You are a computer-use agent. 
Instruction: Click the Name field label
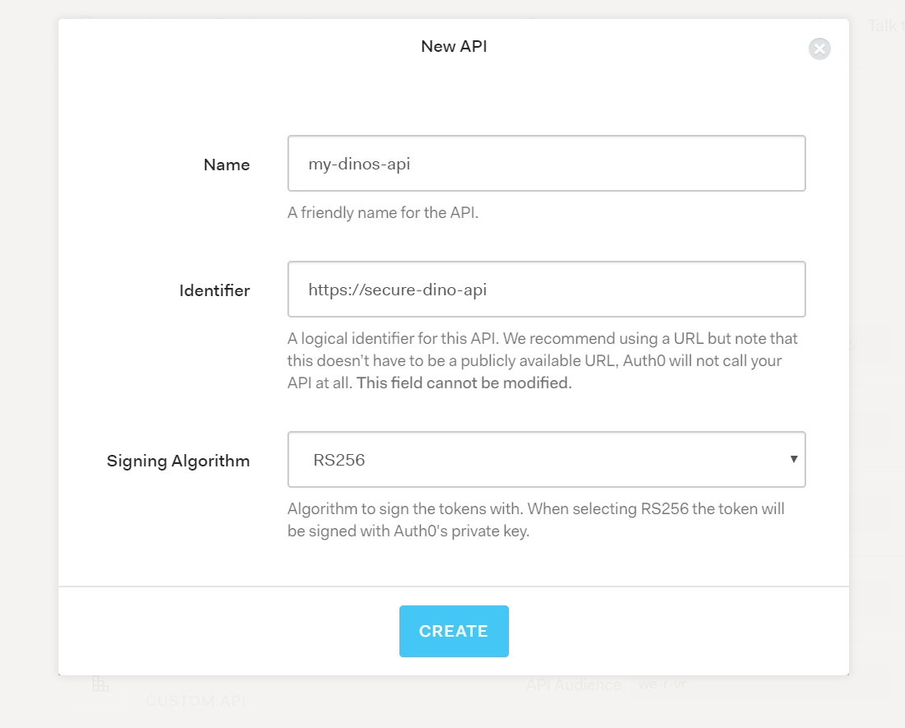[226, 165]
